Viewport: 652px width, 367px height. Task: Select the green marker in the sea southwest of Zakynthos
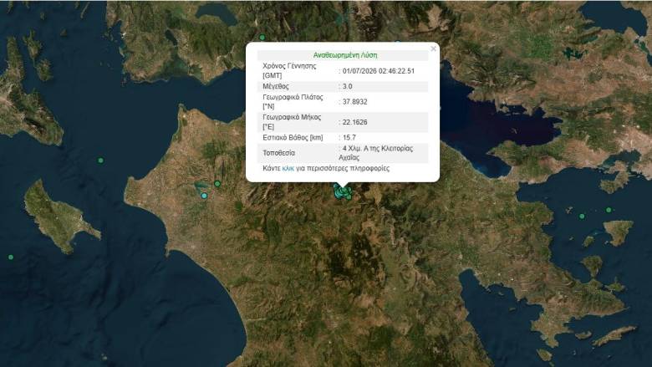[x=11, y=257]
